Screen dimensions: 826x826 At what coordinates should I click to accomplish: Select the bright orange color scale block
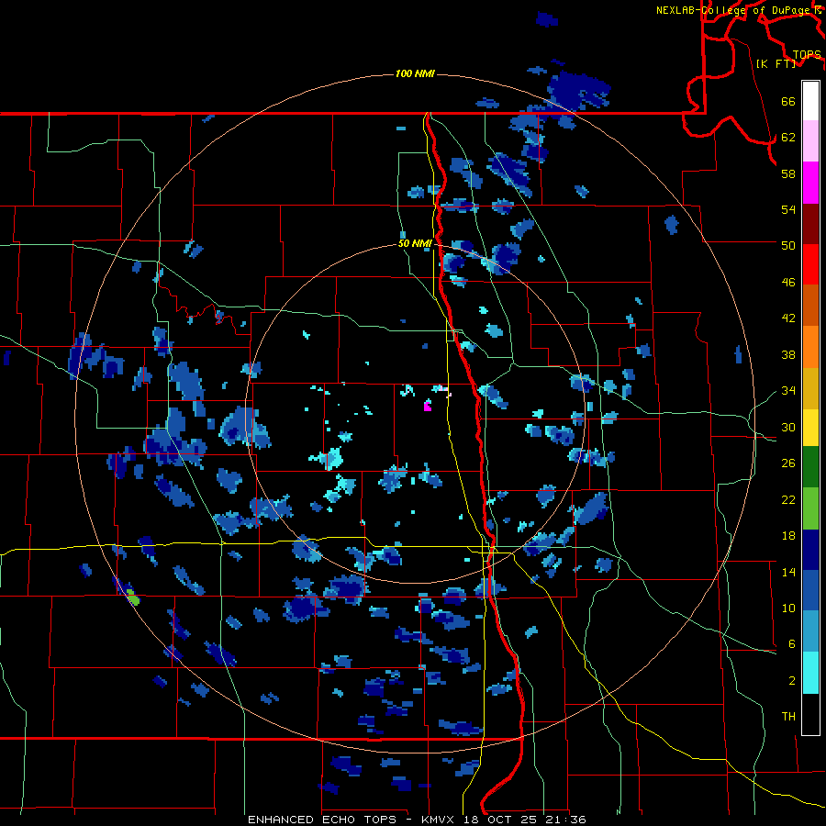(x=810, y=346)
